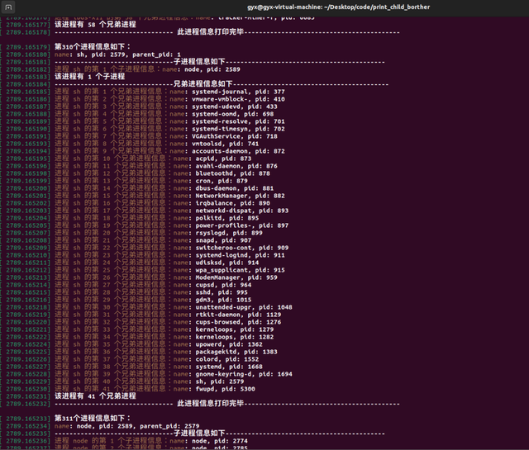Click 'kerneloops, pid: 1279' entry
This screenshot has height=450, width=529.
(235, 329)
